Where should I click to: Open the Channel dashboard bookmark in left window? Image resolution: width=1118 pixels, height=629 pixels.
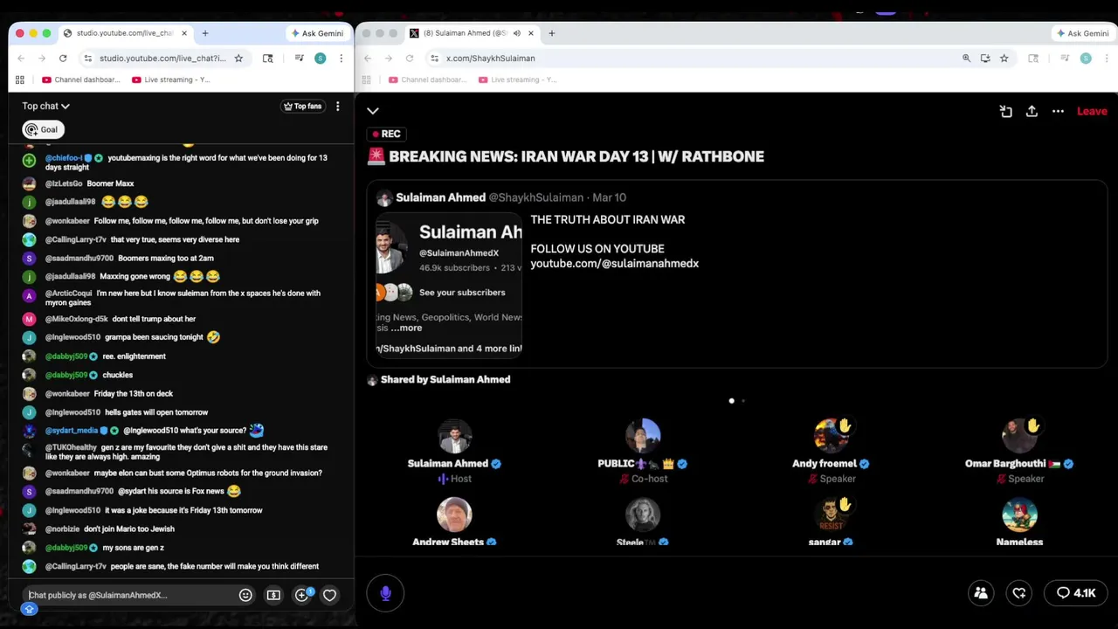80,79
